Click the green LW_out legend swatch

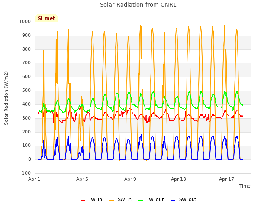pos(141,200)
